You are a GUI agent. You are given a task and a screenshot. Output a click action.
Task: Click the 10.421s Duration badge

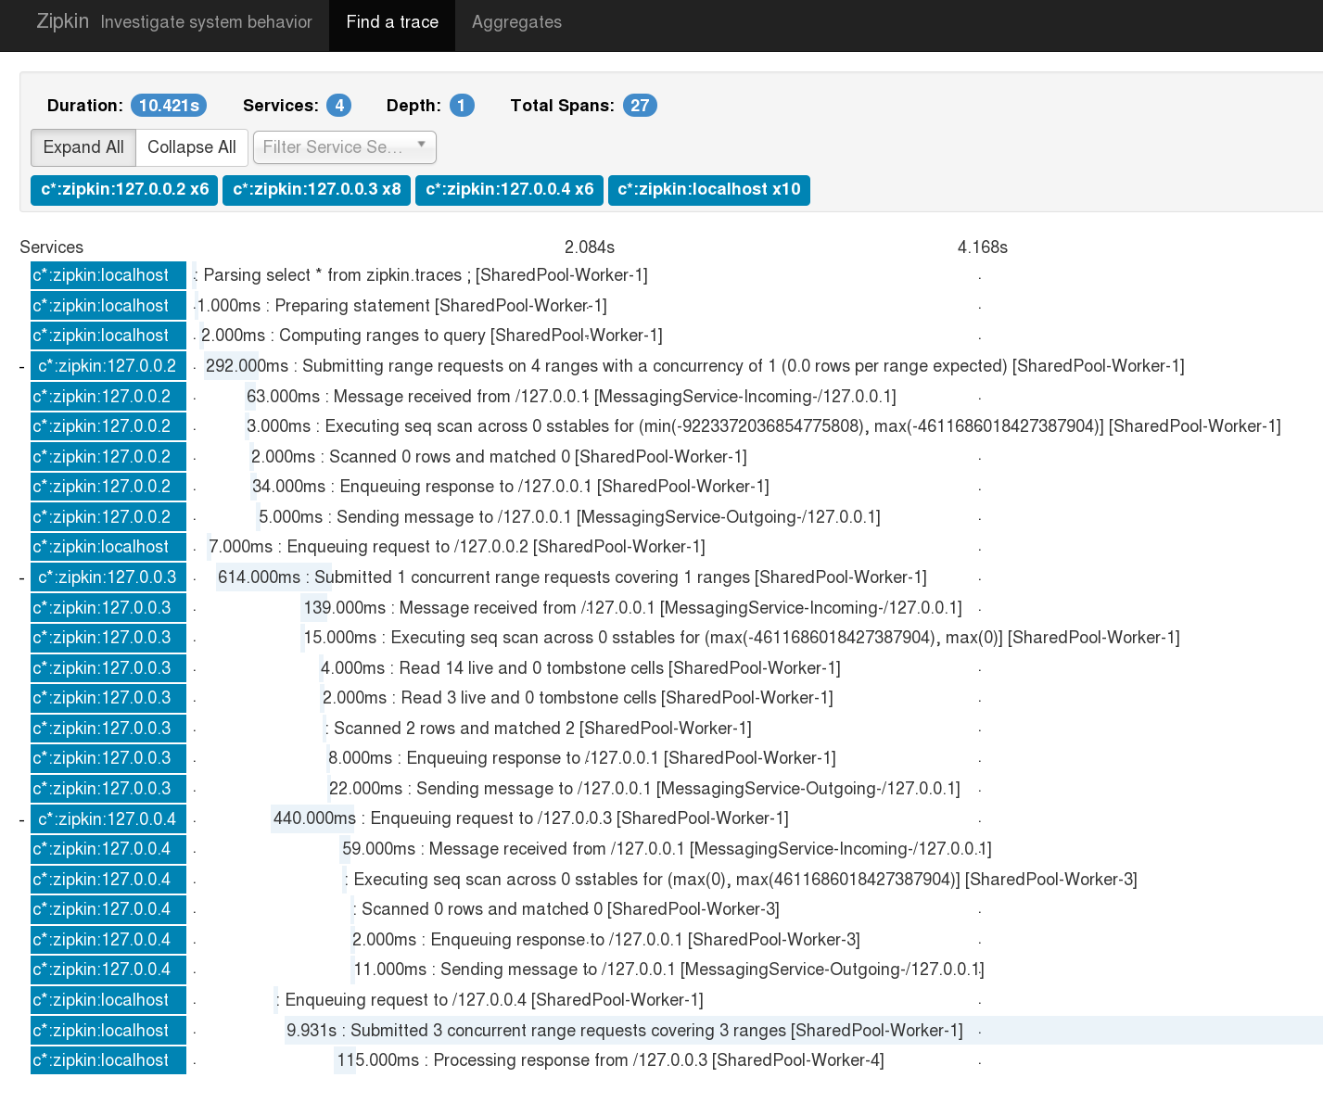tap(169, 105)
